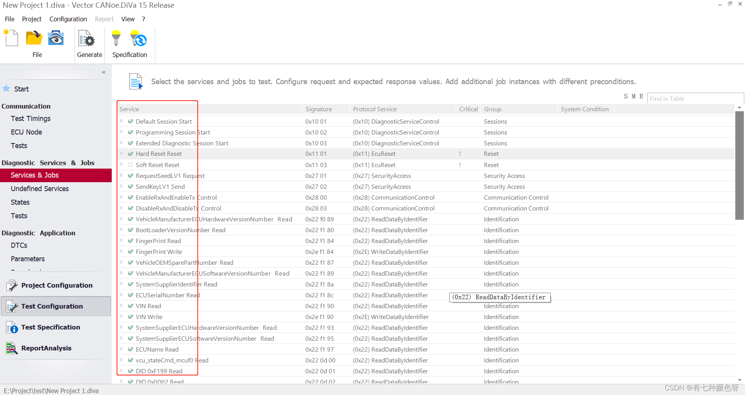Image resolution: width=745 pixels, height=395 pixels.
Task: Click the refresh Specification bulb icon
Action: (138, 38)
